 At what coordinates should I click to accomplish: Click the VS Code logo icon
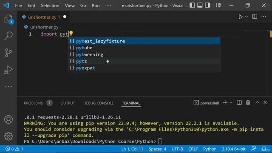click(6, 6)
